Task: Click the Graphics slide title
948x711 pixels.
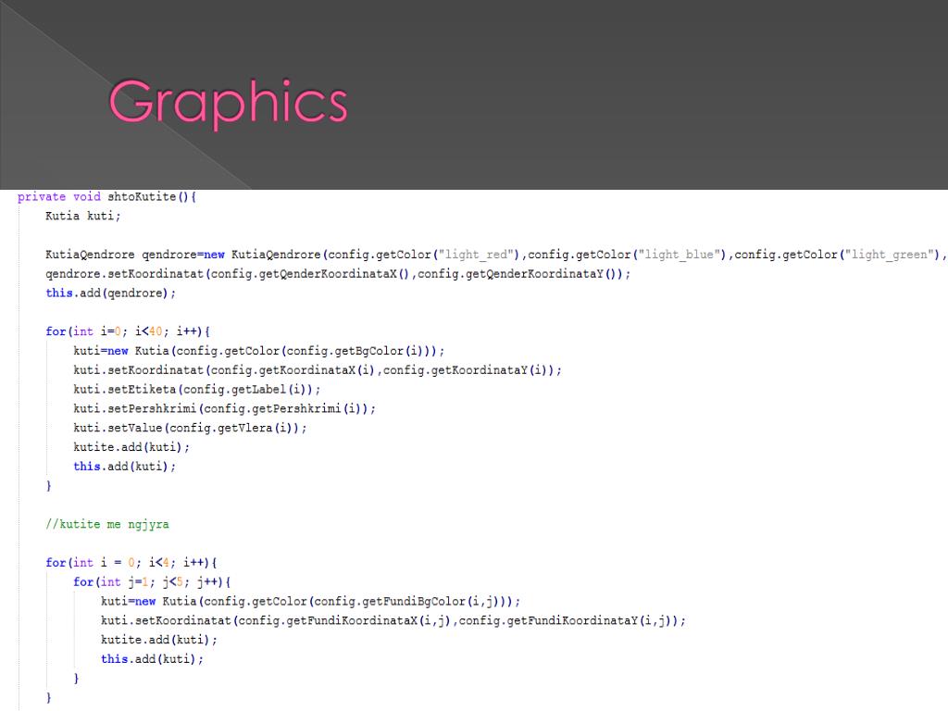Action: 228,104
